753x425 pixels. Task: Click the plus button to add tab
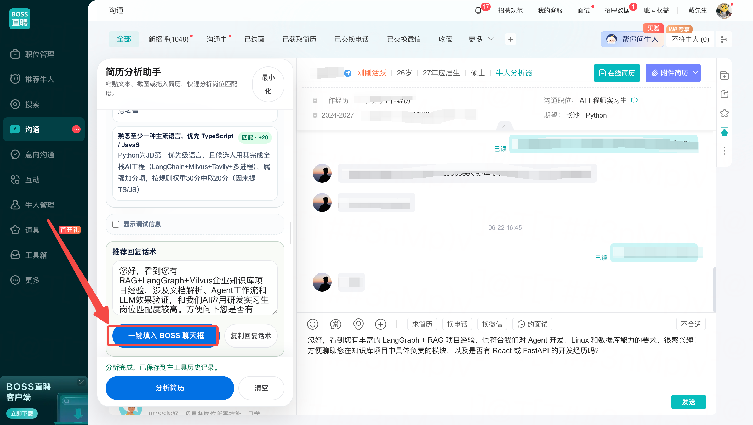pos(510,39)
